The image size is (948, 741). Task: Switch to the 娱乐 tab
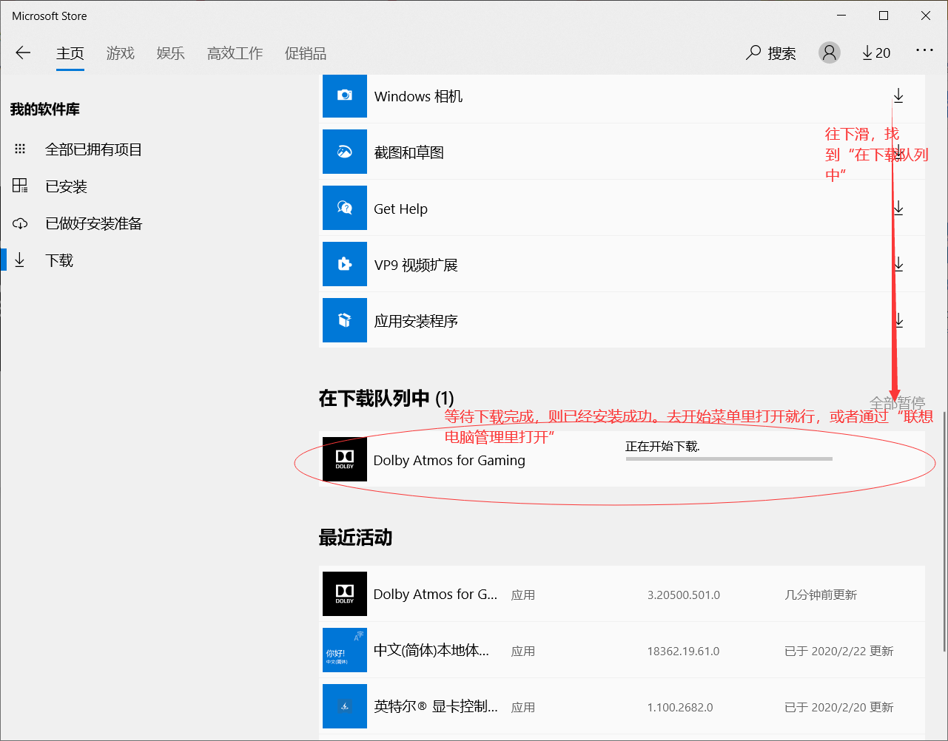[x=171, y=53]
